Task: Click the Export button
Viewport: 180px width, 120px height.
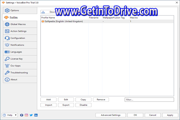Action: [x=66, y=105]
